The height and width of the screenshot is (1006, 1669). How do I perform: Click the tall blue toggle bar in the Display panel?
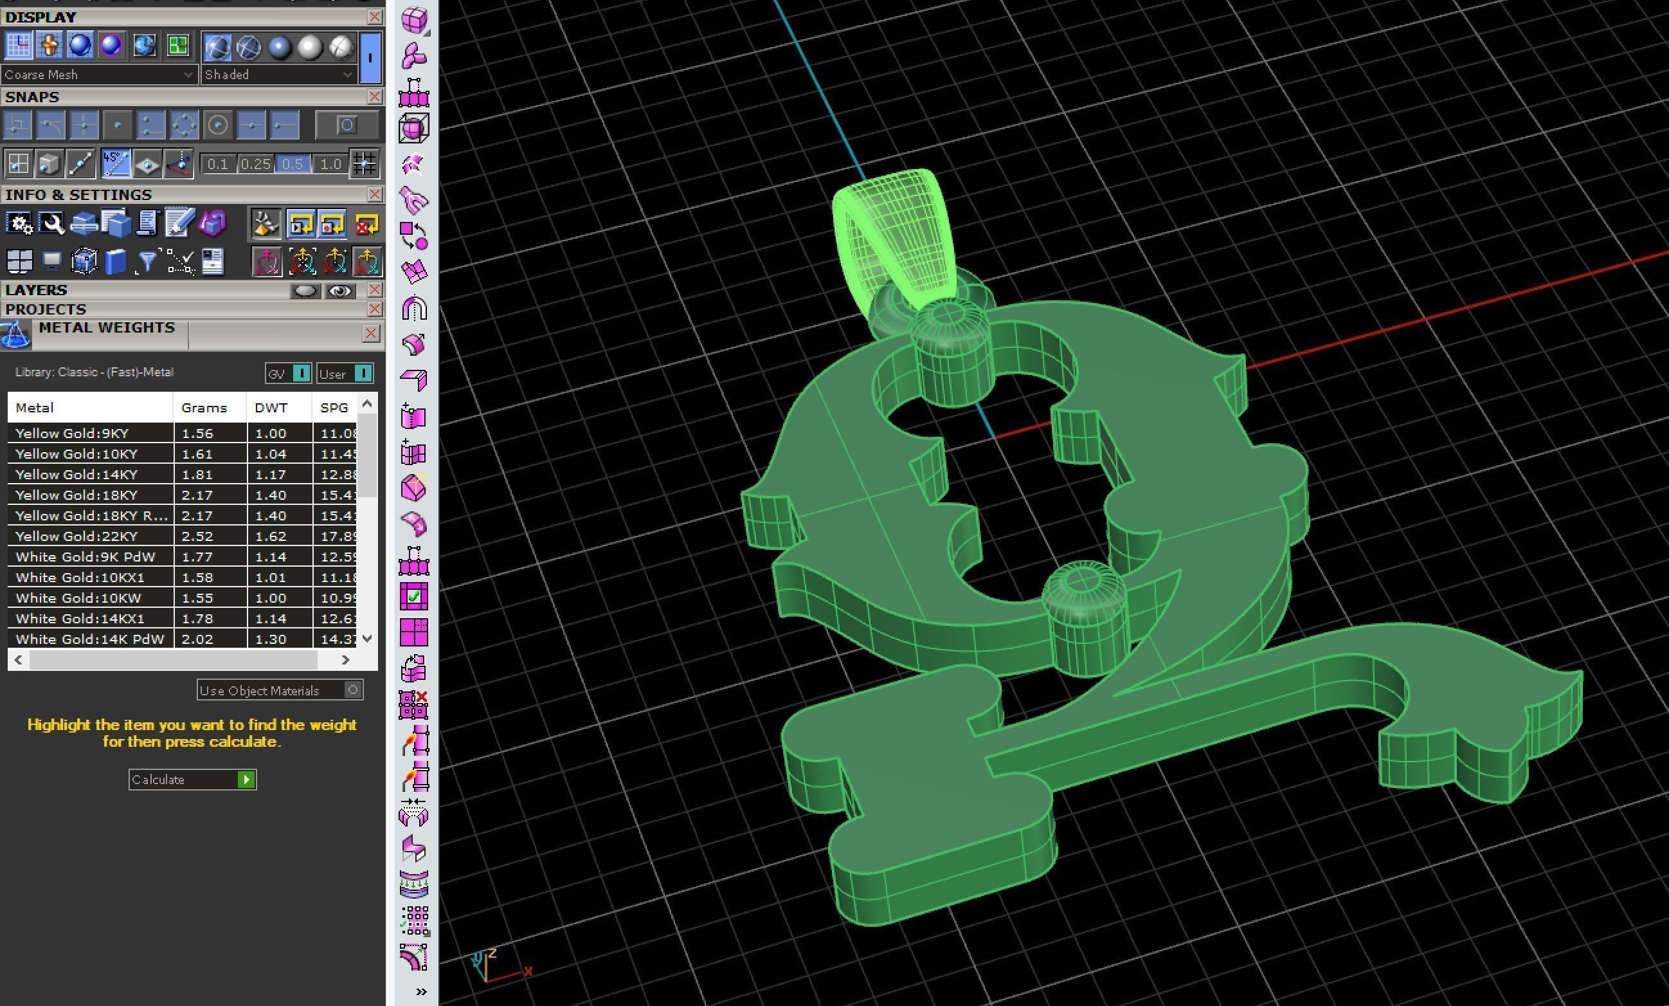pos(370,58)
